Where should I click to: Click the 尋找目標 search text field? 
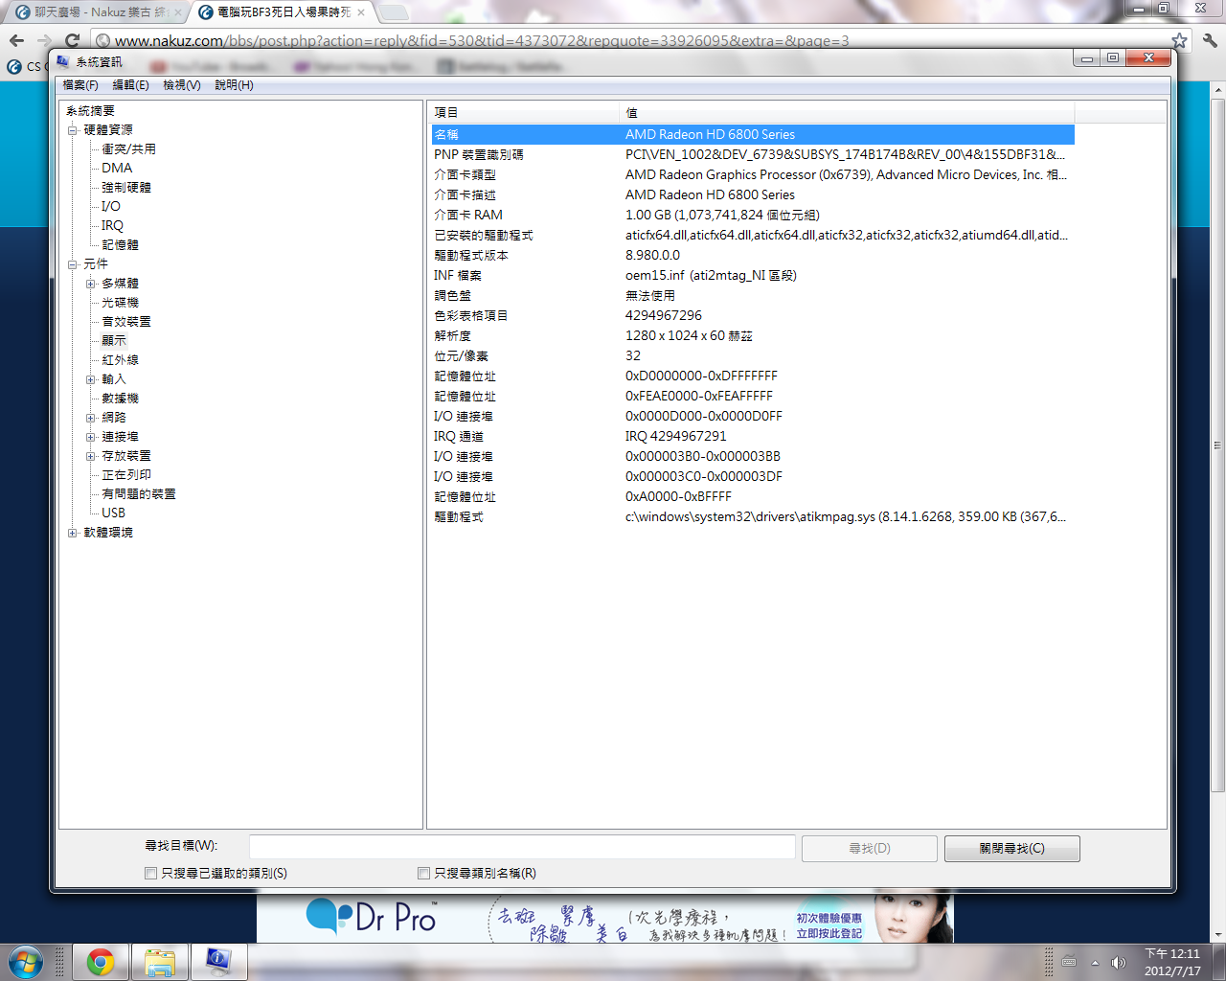point(522,847)
